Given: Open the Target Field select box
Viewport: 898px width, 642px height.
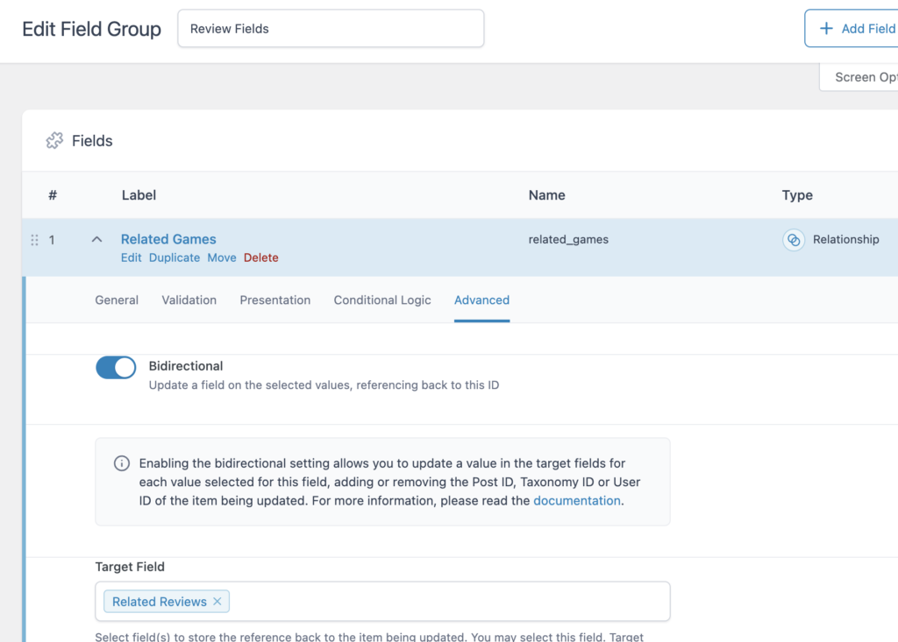Looking at the screenshot, I should coord(382,602).
